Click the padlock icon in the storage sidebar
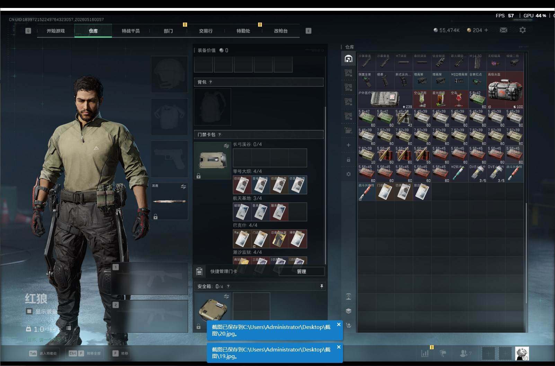Screen dimensions: 555x366 click(x=349, y=160)
